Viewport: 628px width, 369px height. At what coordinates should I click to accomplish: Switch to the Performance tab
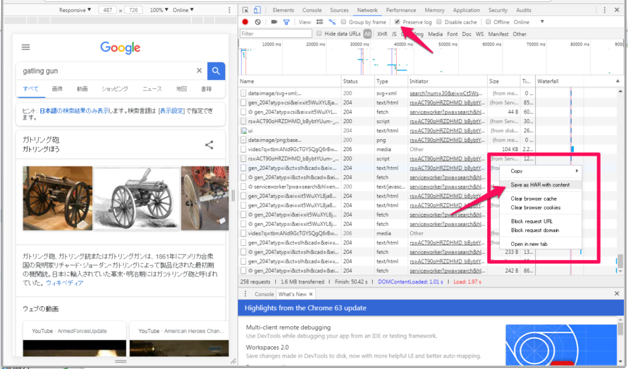[400, 10]
